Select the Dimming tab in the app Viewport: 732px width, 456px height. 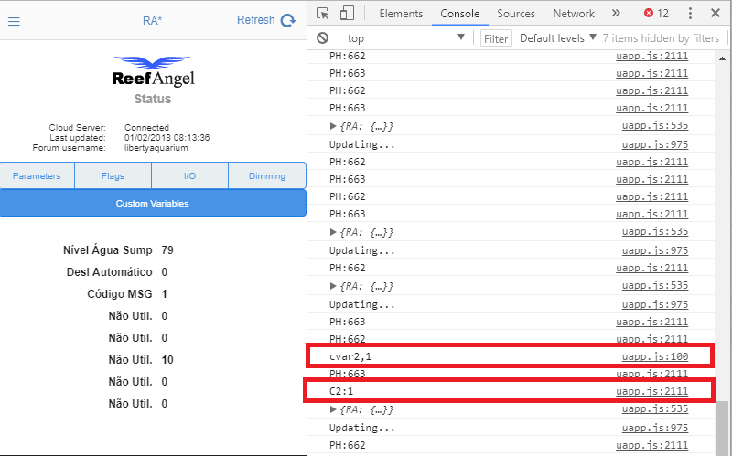pos(267,176)
